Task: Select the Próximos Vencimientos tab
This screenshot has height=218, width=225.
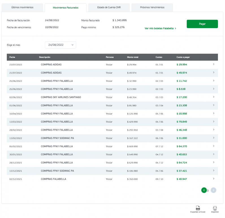Action: pyautogui.click(x=152, y=7)
